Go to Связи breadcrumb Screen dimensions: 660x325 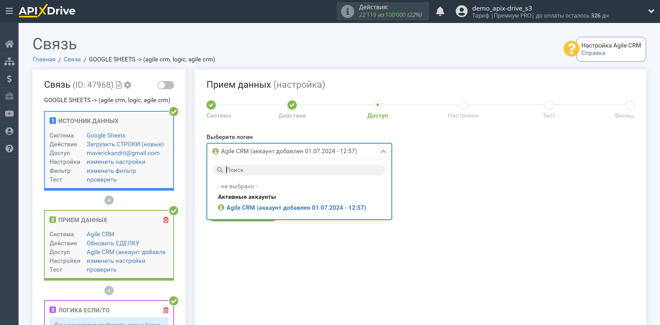click(x=72, y=59)
